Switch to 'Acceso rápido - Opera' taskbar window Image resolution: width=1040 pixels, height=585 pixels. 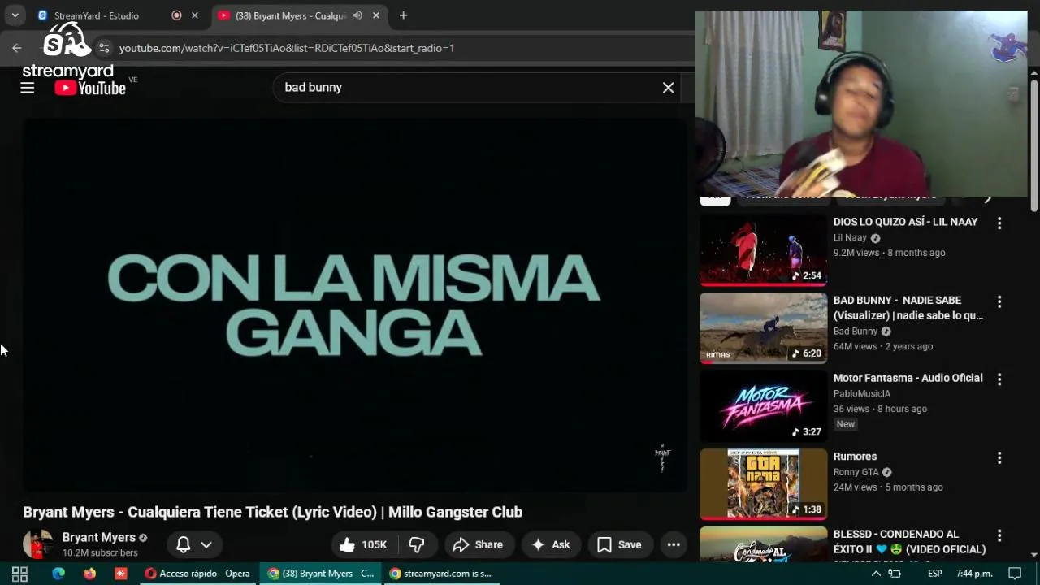197,574
